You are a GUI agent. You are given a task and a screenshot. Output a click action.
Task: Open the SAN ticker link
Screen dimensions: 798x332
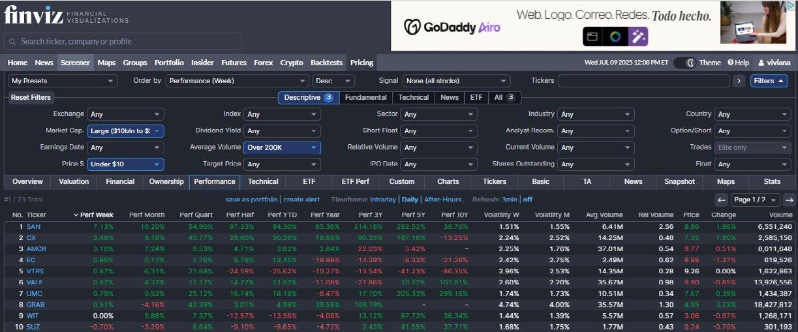pyautogui.click(x=33, y=226)
